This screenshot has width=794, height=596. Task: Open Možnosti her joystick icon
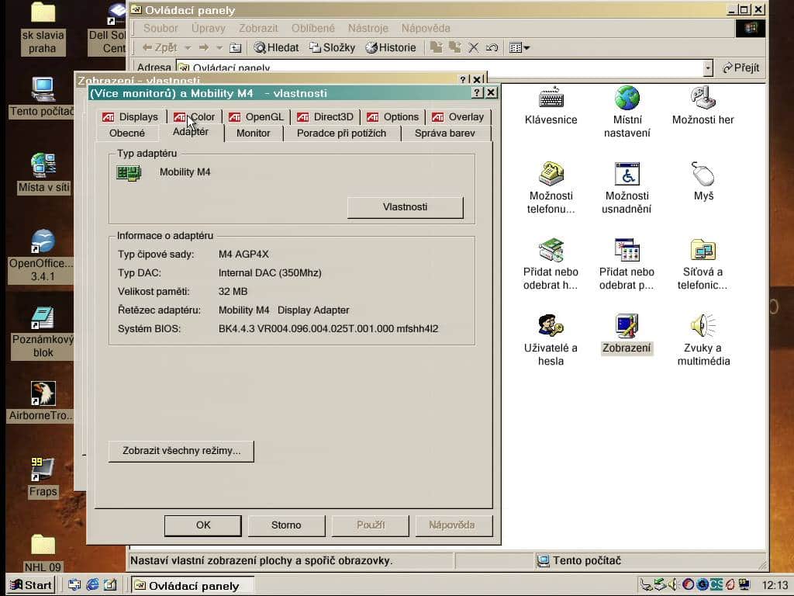(x=703, y=98)
